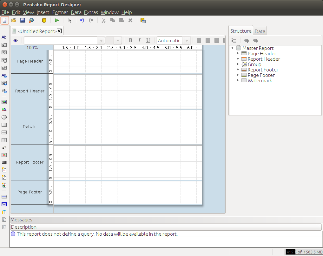Toggle Italic text formatting
323x256 pixels.
[139, 40]
